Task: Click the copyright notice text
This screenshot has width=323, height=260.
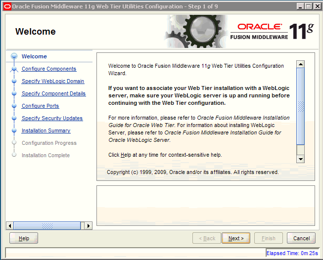Action: [192, 172]
